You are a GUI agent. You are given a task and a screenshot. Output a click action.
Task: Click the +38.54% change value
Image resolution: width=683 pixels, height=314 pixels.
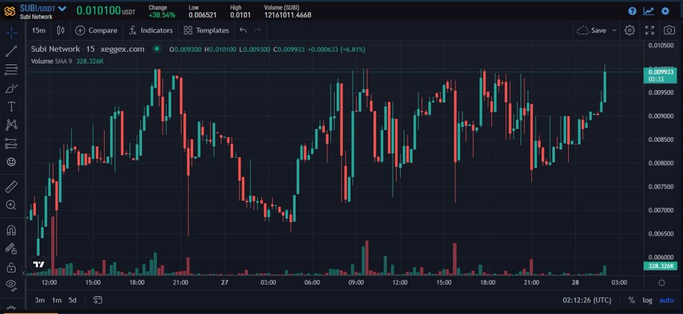(162, 15)
